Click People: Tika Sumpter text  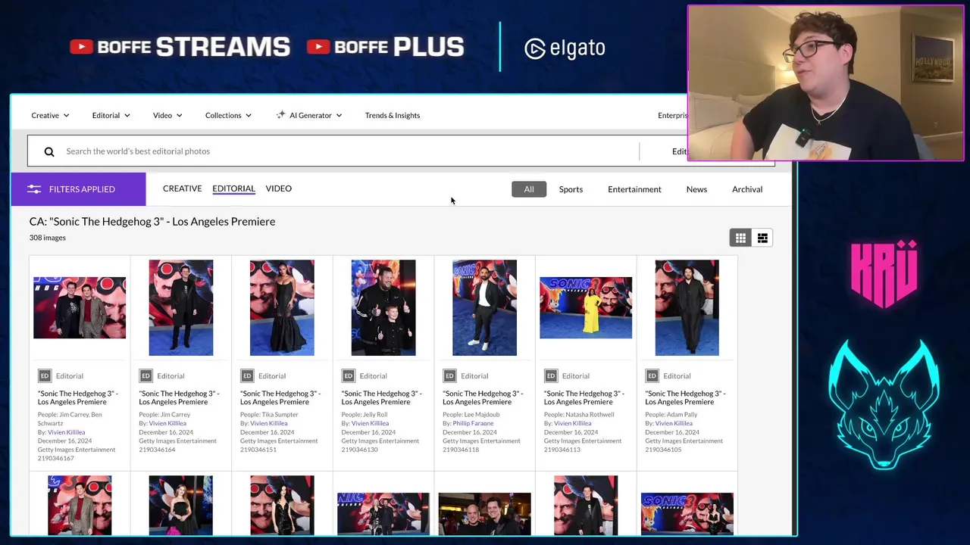click(269, 415)
